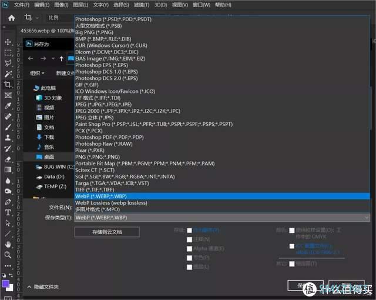Toggle the first save option checkbox
376x300 pixels.
coord(189,231)
